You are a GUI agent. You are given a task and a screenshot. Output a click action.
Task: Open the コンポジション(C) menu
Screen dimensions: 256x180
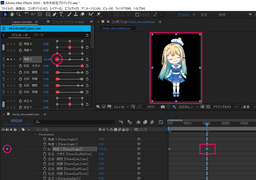pyautogui.click(x=38, y=8)
